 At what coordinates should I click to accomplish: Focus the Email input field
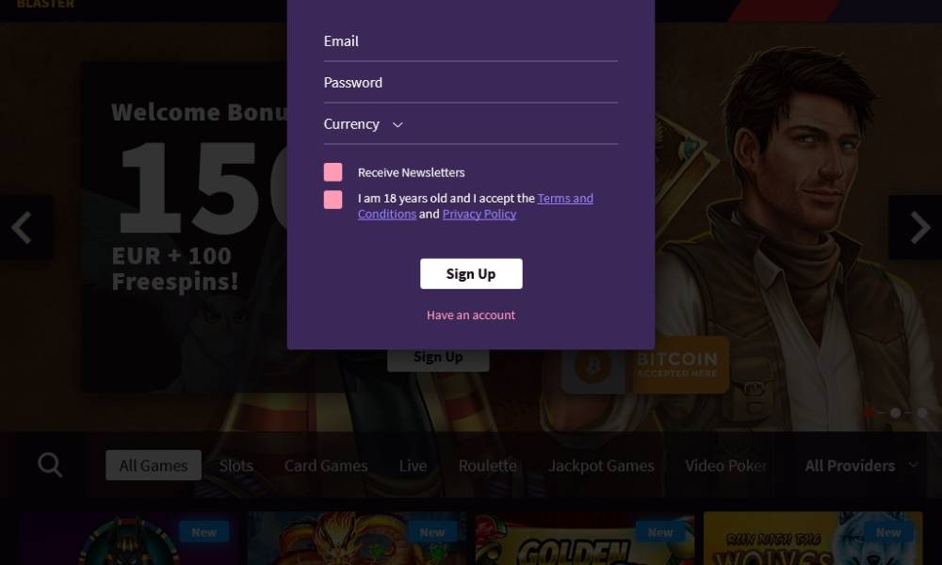470,42
